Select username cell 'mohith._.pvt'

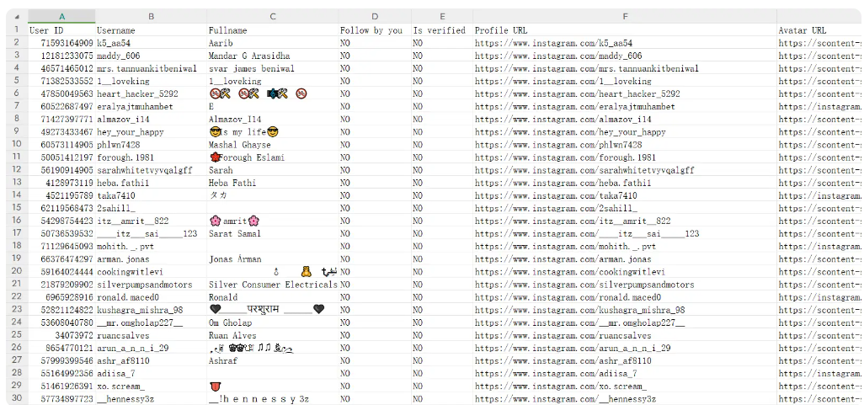[x=151, y=247]
